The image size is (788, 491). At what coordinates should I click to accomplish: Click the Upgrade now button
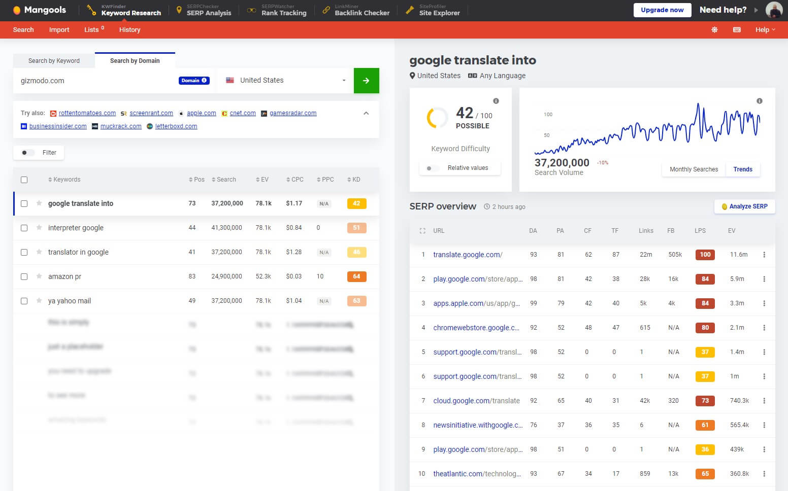pos(662,10)
